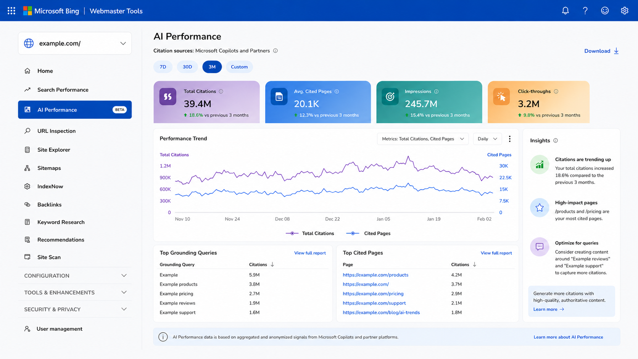Click the Total Citations info icon

click(221, 92)
